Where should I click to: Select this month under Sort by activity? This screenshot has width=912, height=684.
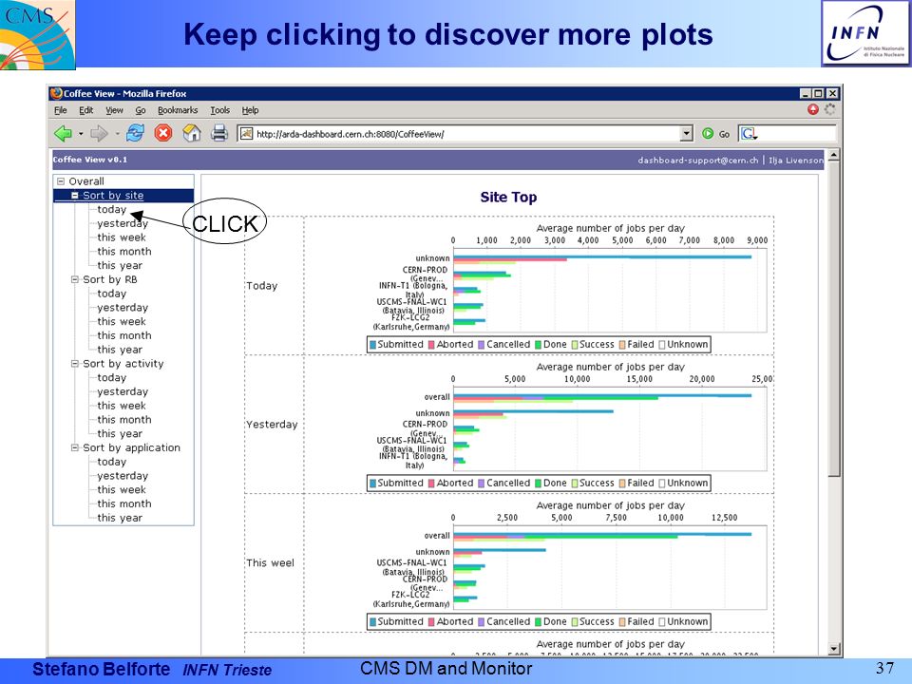123,419
